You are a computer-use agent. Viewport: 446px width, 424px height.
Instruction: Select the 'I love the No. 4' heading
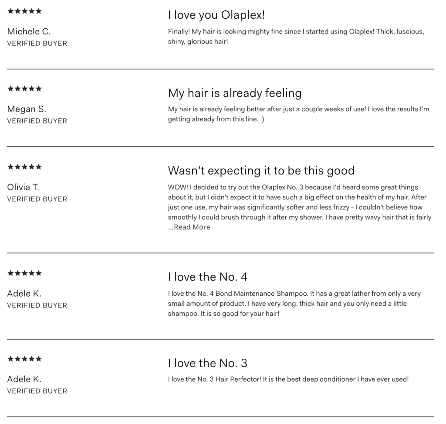208,277
